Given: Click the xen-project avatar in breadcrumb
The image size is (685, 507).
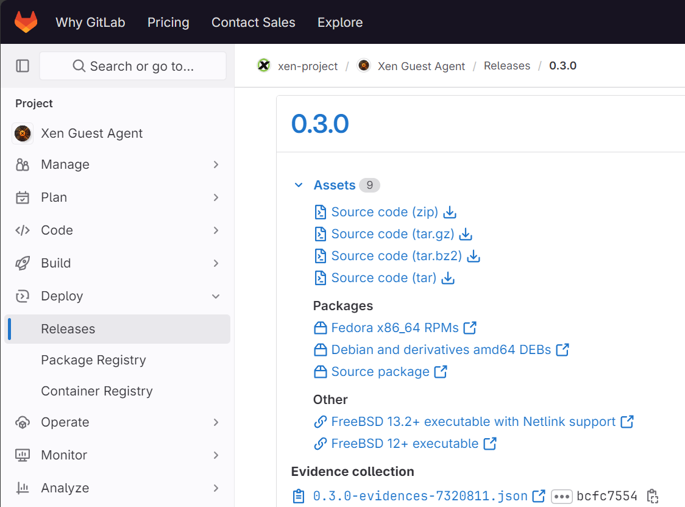Looking at the screenshot, I should point(264,66).
